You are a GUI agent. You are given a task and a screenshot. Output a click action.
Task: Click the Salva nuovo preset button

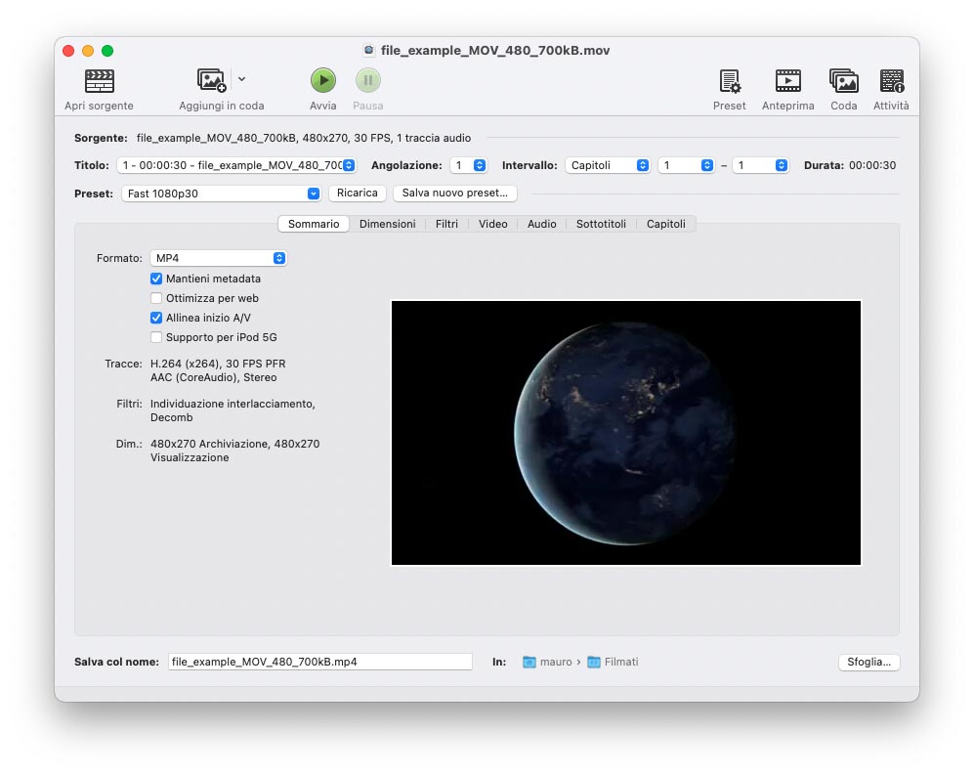click(454, 193)
